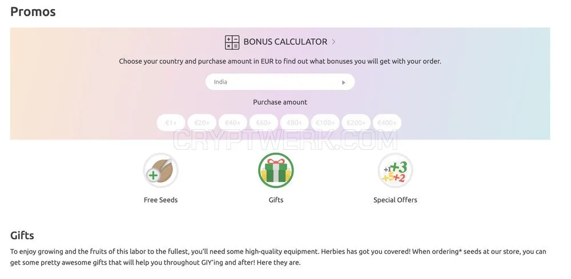Switch to the Special Offers label
The height and width of the screenshot is (279, 571).
pyautogui.click(x=395, y=200)
